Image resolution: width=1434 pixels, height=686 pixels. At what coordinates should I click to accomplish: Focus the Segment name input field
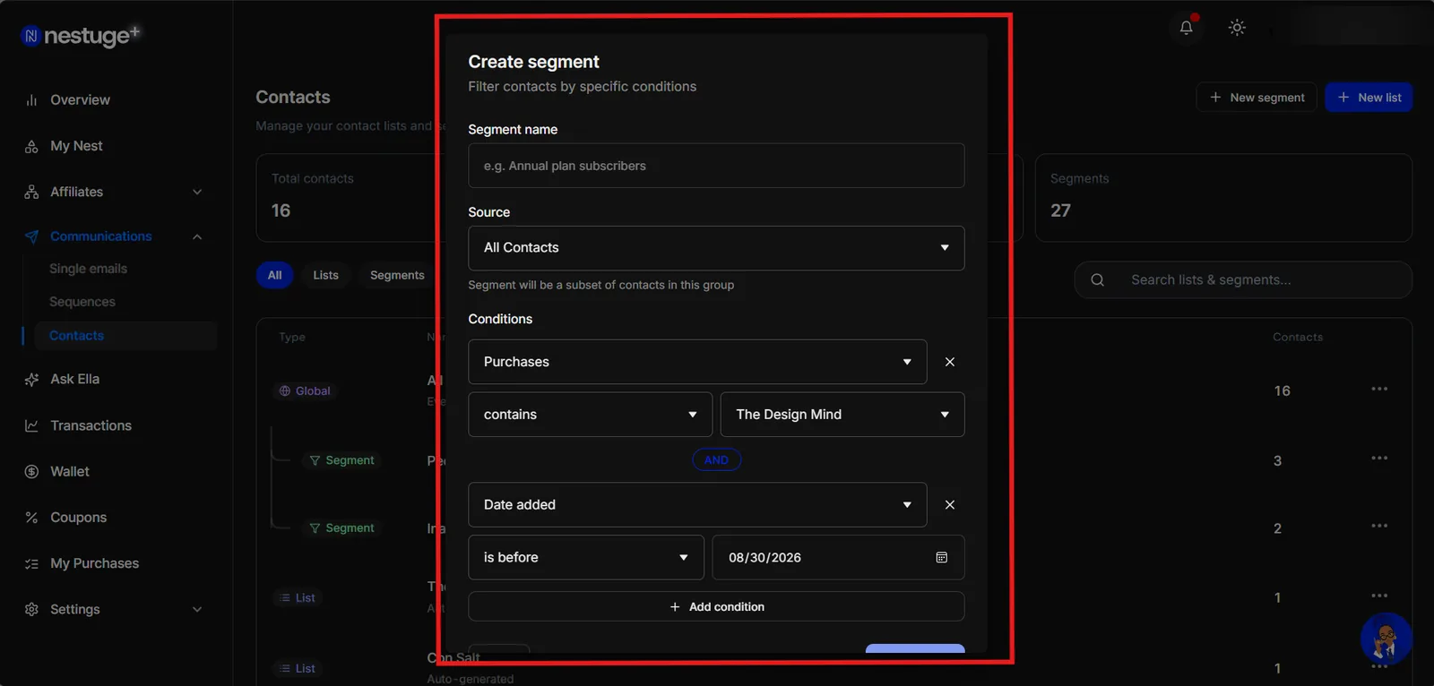click(x=716, y=166)
